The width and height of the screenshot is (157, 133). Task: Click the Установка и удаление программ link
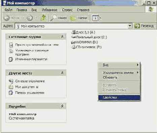(32, 52)
